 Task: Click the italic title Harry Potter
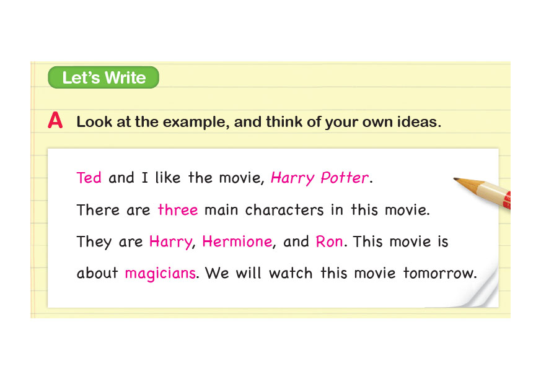tap(320, 178)
